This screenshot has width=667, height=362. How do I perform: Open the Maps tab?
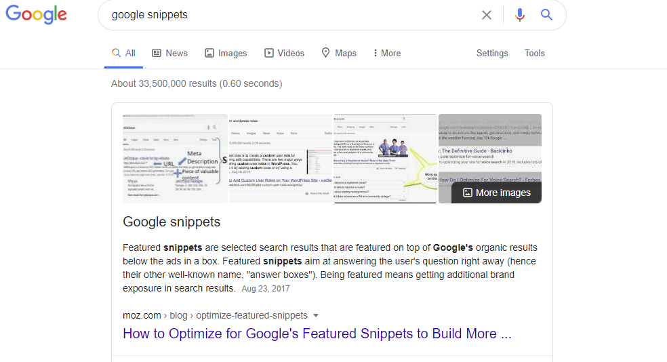339,53
